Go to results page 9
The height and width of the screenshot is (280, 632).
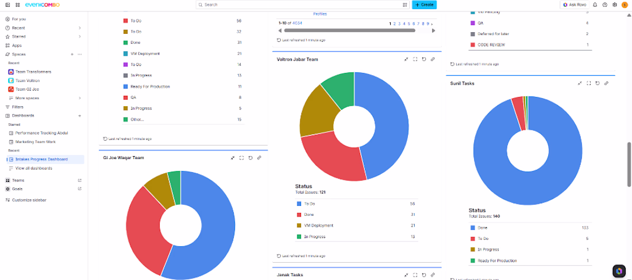(427, 24)
